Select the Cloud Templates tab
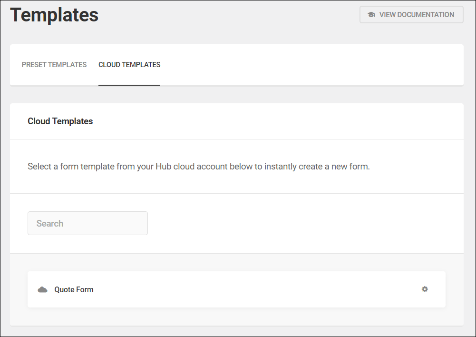This screenshot has height=337, width=476. [129, 64]
